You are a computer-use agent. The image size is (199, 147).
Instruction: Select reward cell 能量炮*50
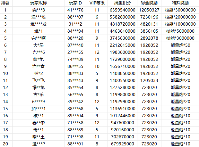coord(180,45)
